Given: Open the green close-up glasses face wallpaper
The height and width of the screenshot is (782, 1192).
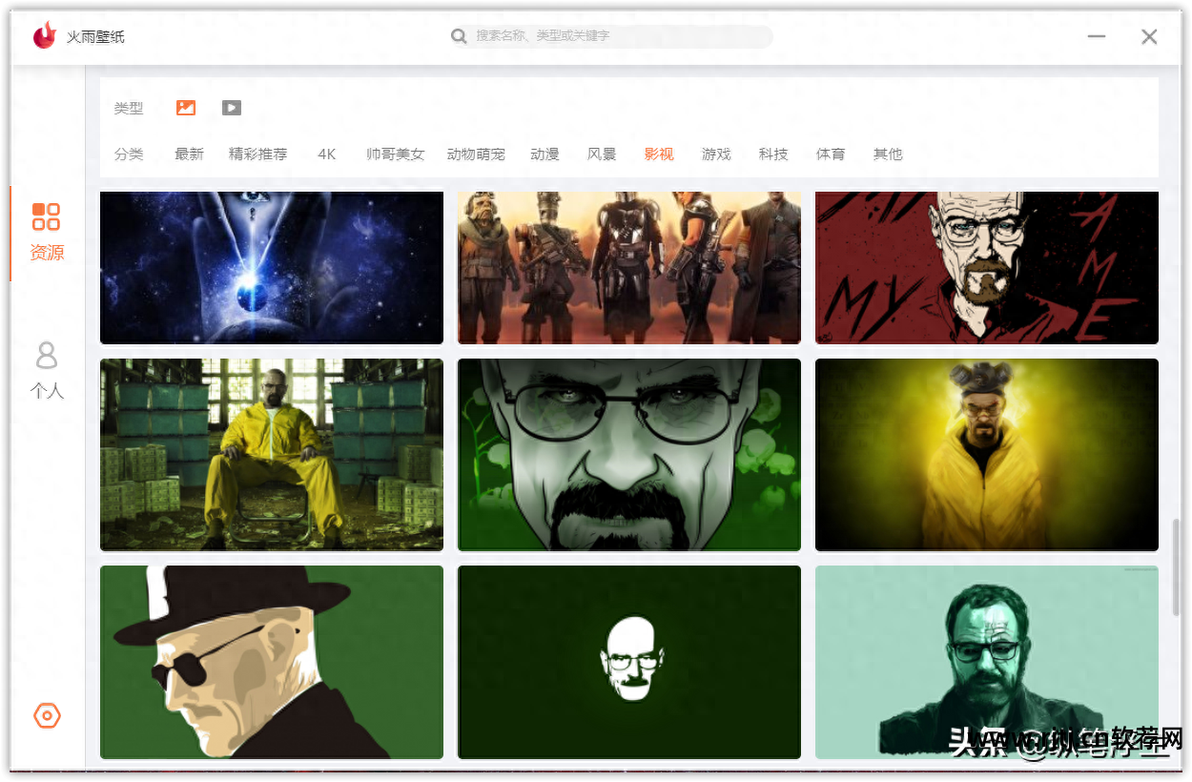Looking at the screenshot, I should [x=629, y=455].
